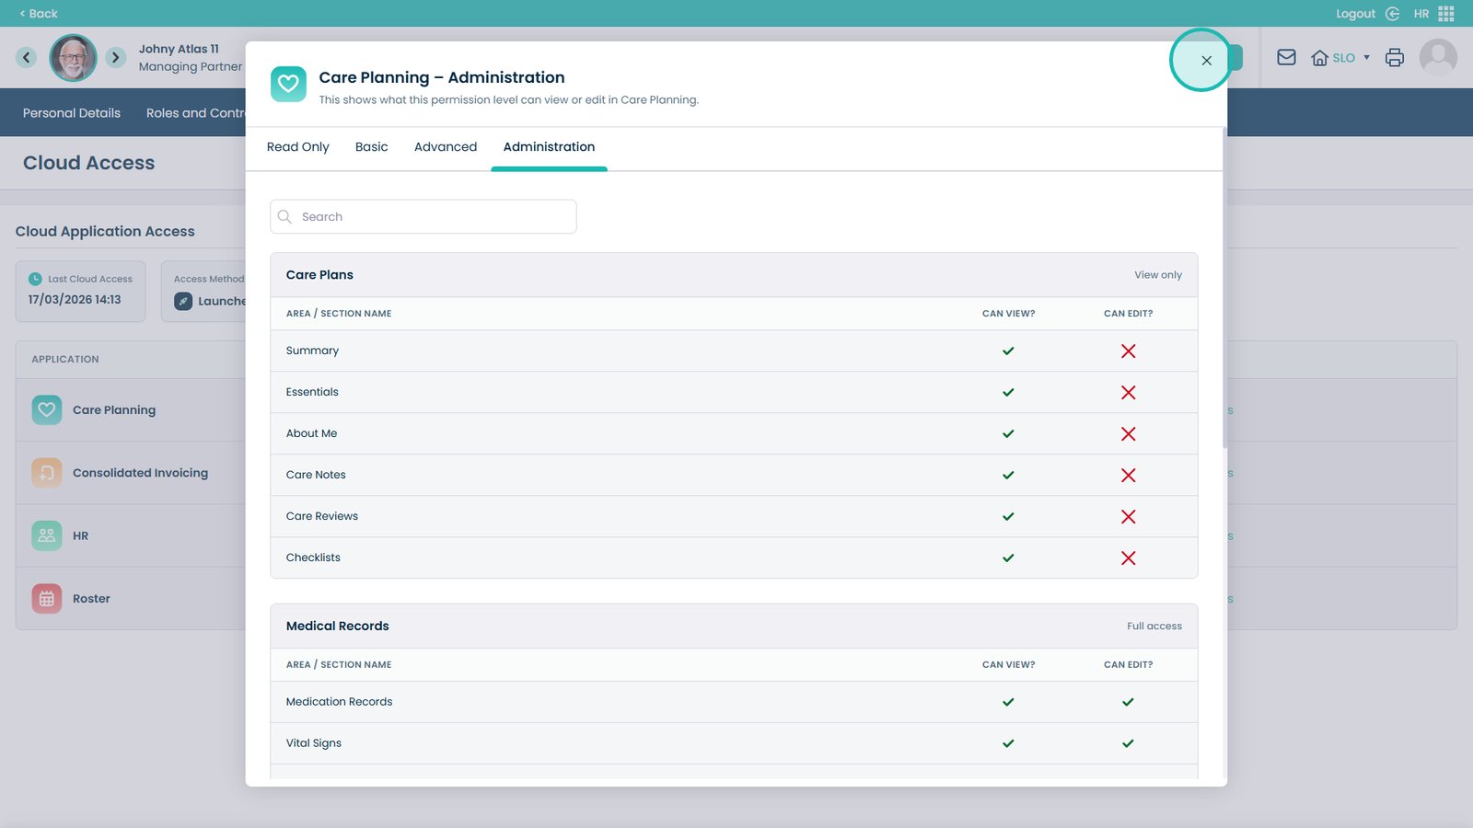Close the Care Planning permissions dialog
This screenshot has width=1473, height=828.
pyautogui.click(x=1206, y=61)
